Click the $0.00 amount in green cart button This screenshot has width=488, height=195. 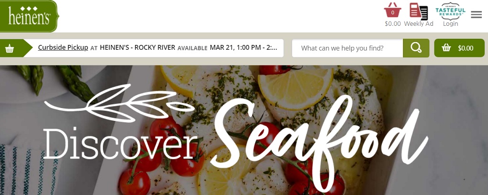coord(465,48)
